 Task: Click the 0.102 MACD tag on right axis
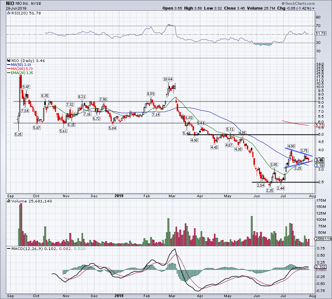pyautogui.click(x=320, y=267)
